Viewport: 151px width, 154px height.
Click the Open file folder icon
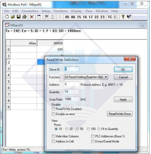pyautogui.click(x=13, y=17)
